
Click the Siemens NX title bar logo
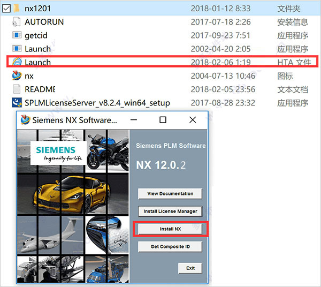(25, 120)
